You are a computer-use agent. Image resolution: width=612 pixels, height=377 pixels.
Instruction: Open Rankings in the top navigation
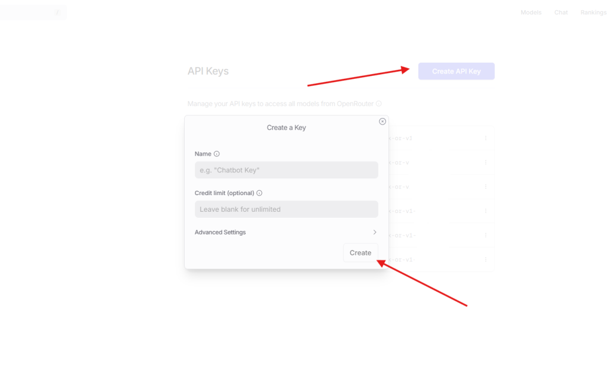click(593, 13)
